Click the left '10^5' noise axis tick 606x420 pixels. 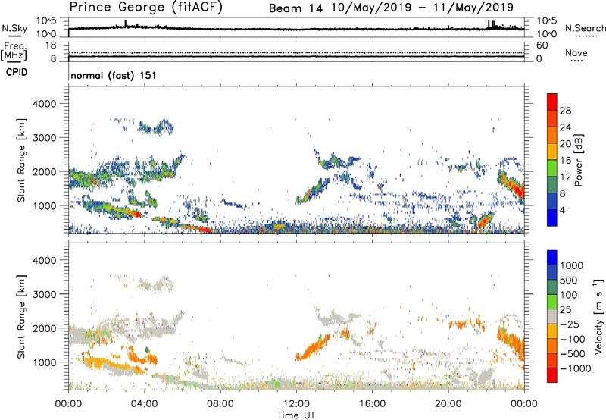[x=46, y=20]
